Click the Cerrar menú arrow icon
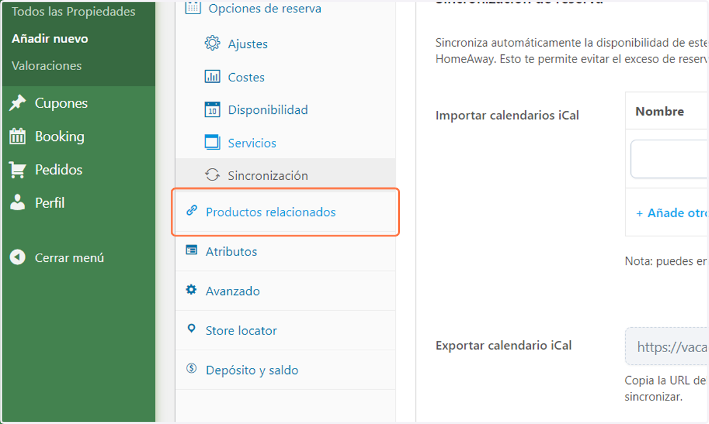The height and width of the screenshot is (424, 709). point(18,258)
